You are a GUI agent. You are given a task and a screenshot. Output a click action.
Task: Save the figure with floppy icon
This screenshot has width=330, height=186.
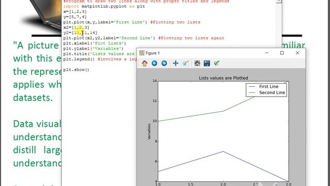coord(207,63)
